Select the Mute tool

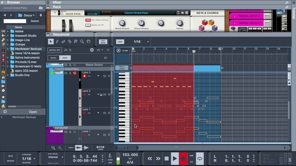pos(76,41)
